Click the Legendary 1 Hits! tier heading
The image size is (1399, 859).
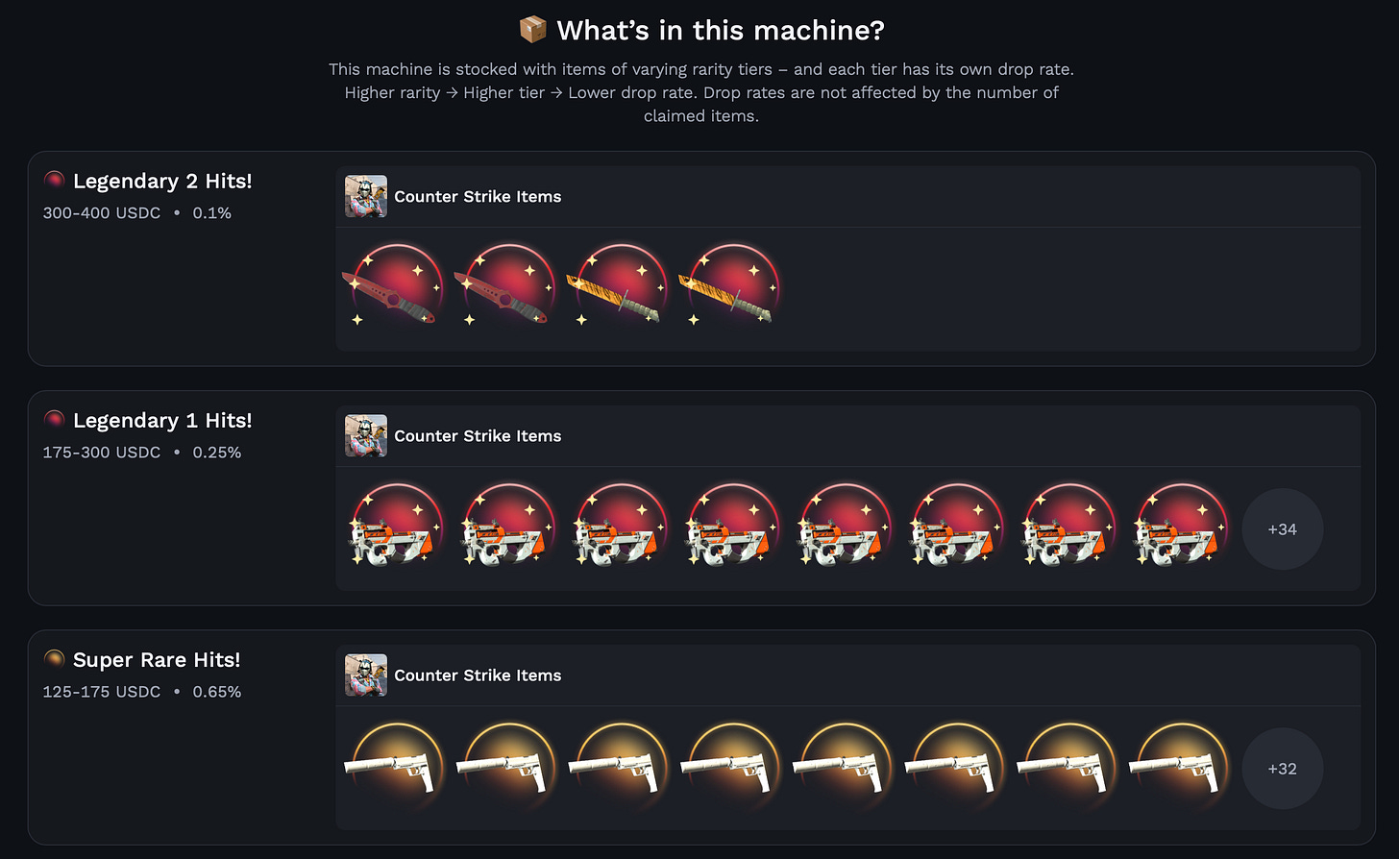click(162, 420)
